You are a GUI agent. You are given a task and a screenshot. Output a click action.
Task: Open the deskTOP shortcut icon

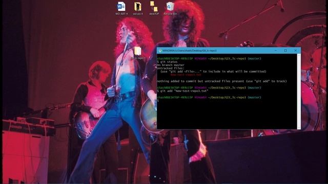[x=154, y=8]
